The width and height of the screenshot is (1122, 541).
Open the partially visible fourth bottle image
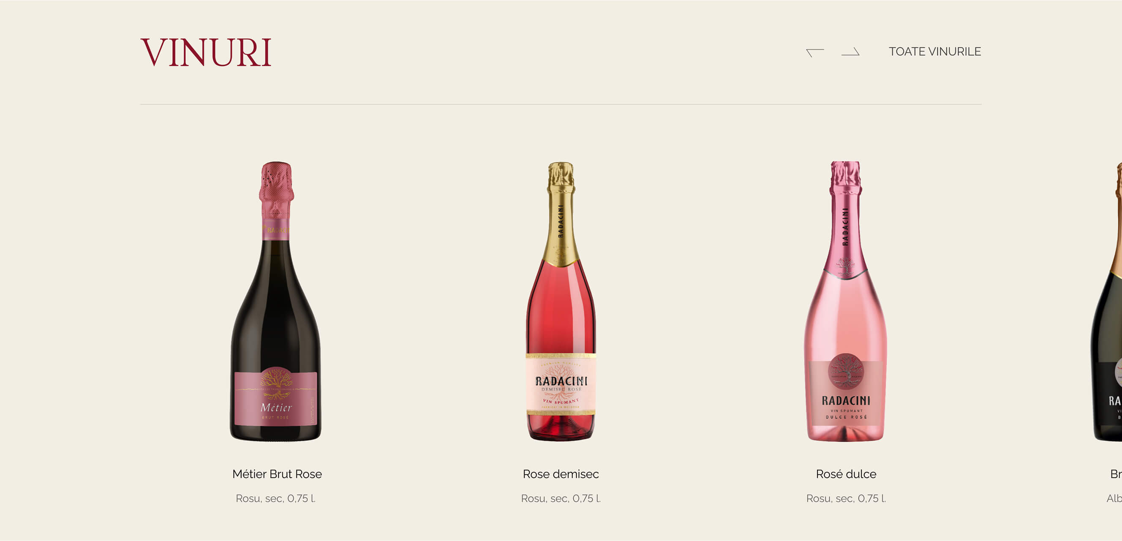point(1107,301)
